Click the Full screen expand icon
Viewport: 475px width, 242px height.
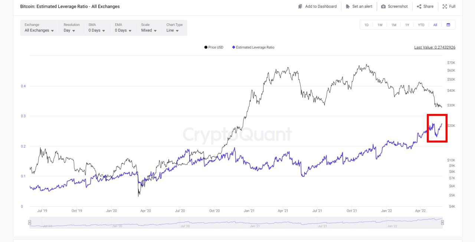(445, 6)
